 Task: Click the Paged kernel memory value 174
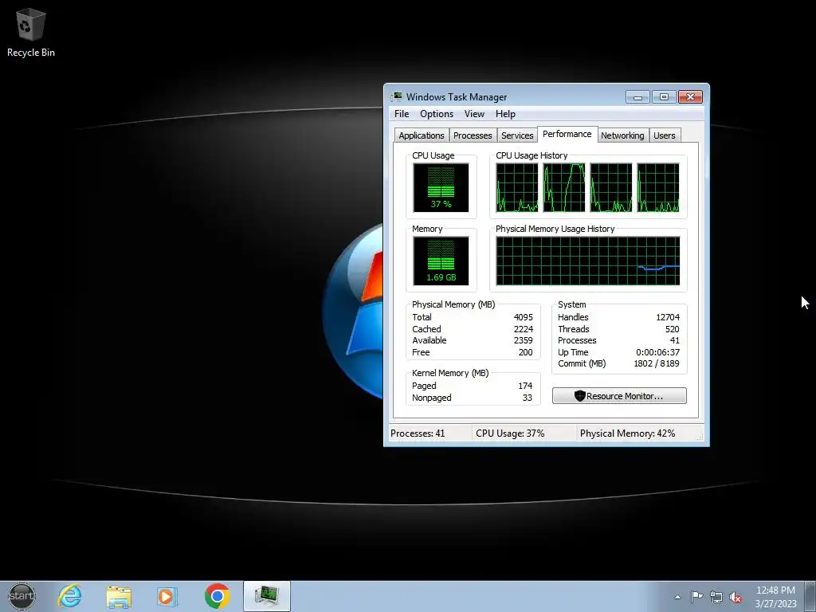coord(525,386)
